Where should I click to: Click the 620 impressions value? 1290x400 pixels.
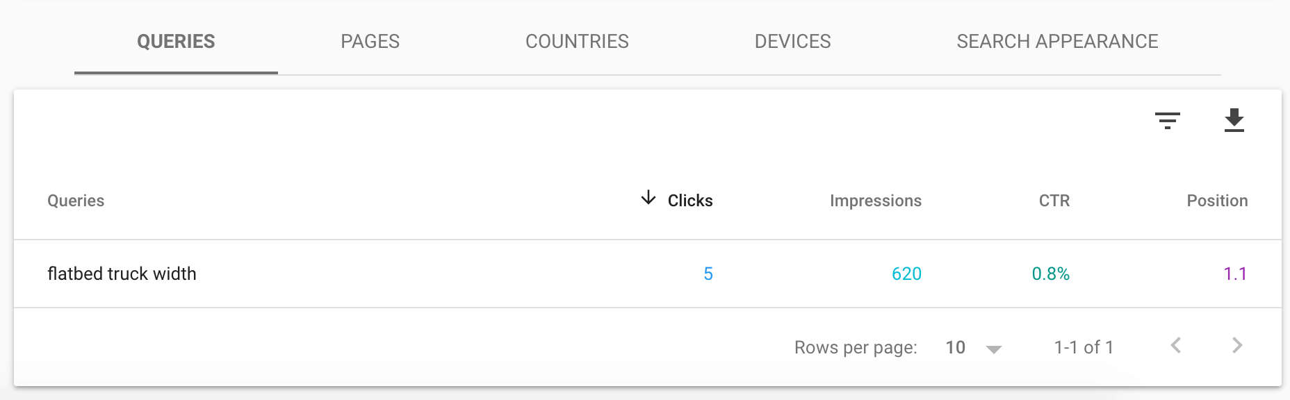click(906, 274)
